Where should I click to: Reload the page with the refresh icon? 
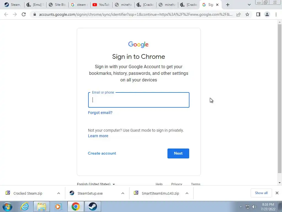pyautogui.click(x=24, y=14)
